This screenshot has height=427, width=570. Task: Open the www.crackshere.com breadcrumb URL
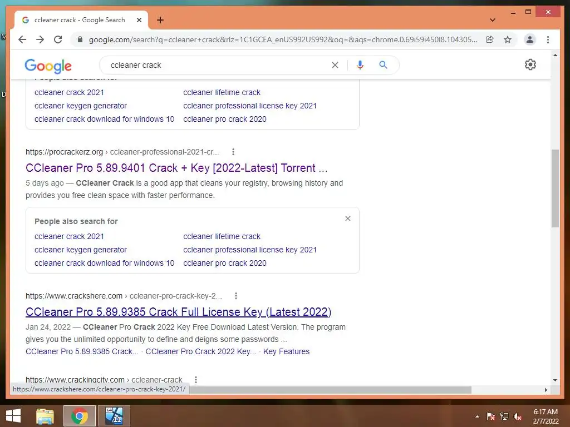click(124, 296)
